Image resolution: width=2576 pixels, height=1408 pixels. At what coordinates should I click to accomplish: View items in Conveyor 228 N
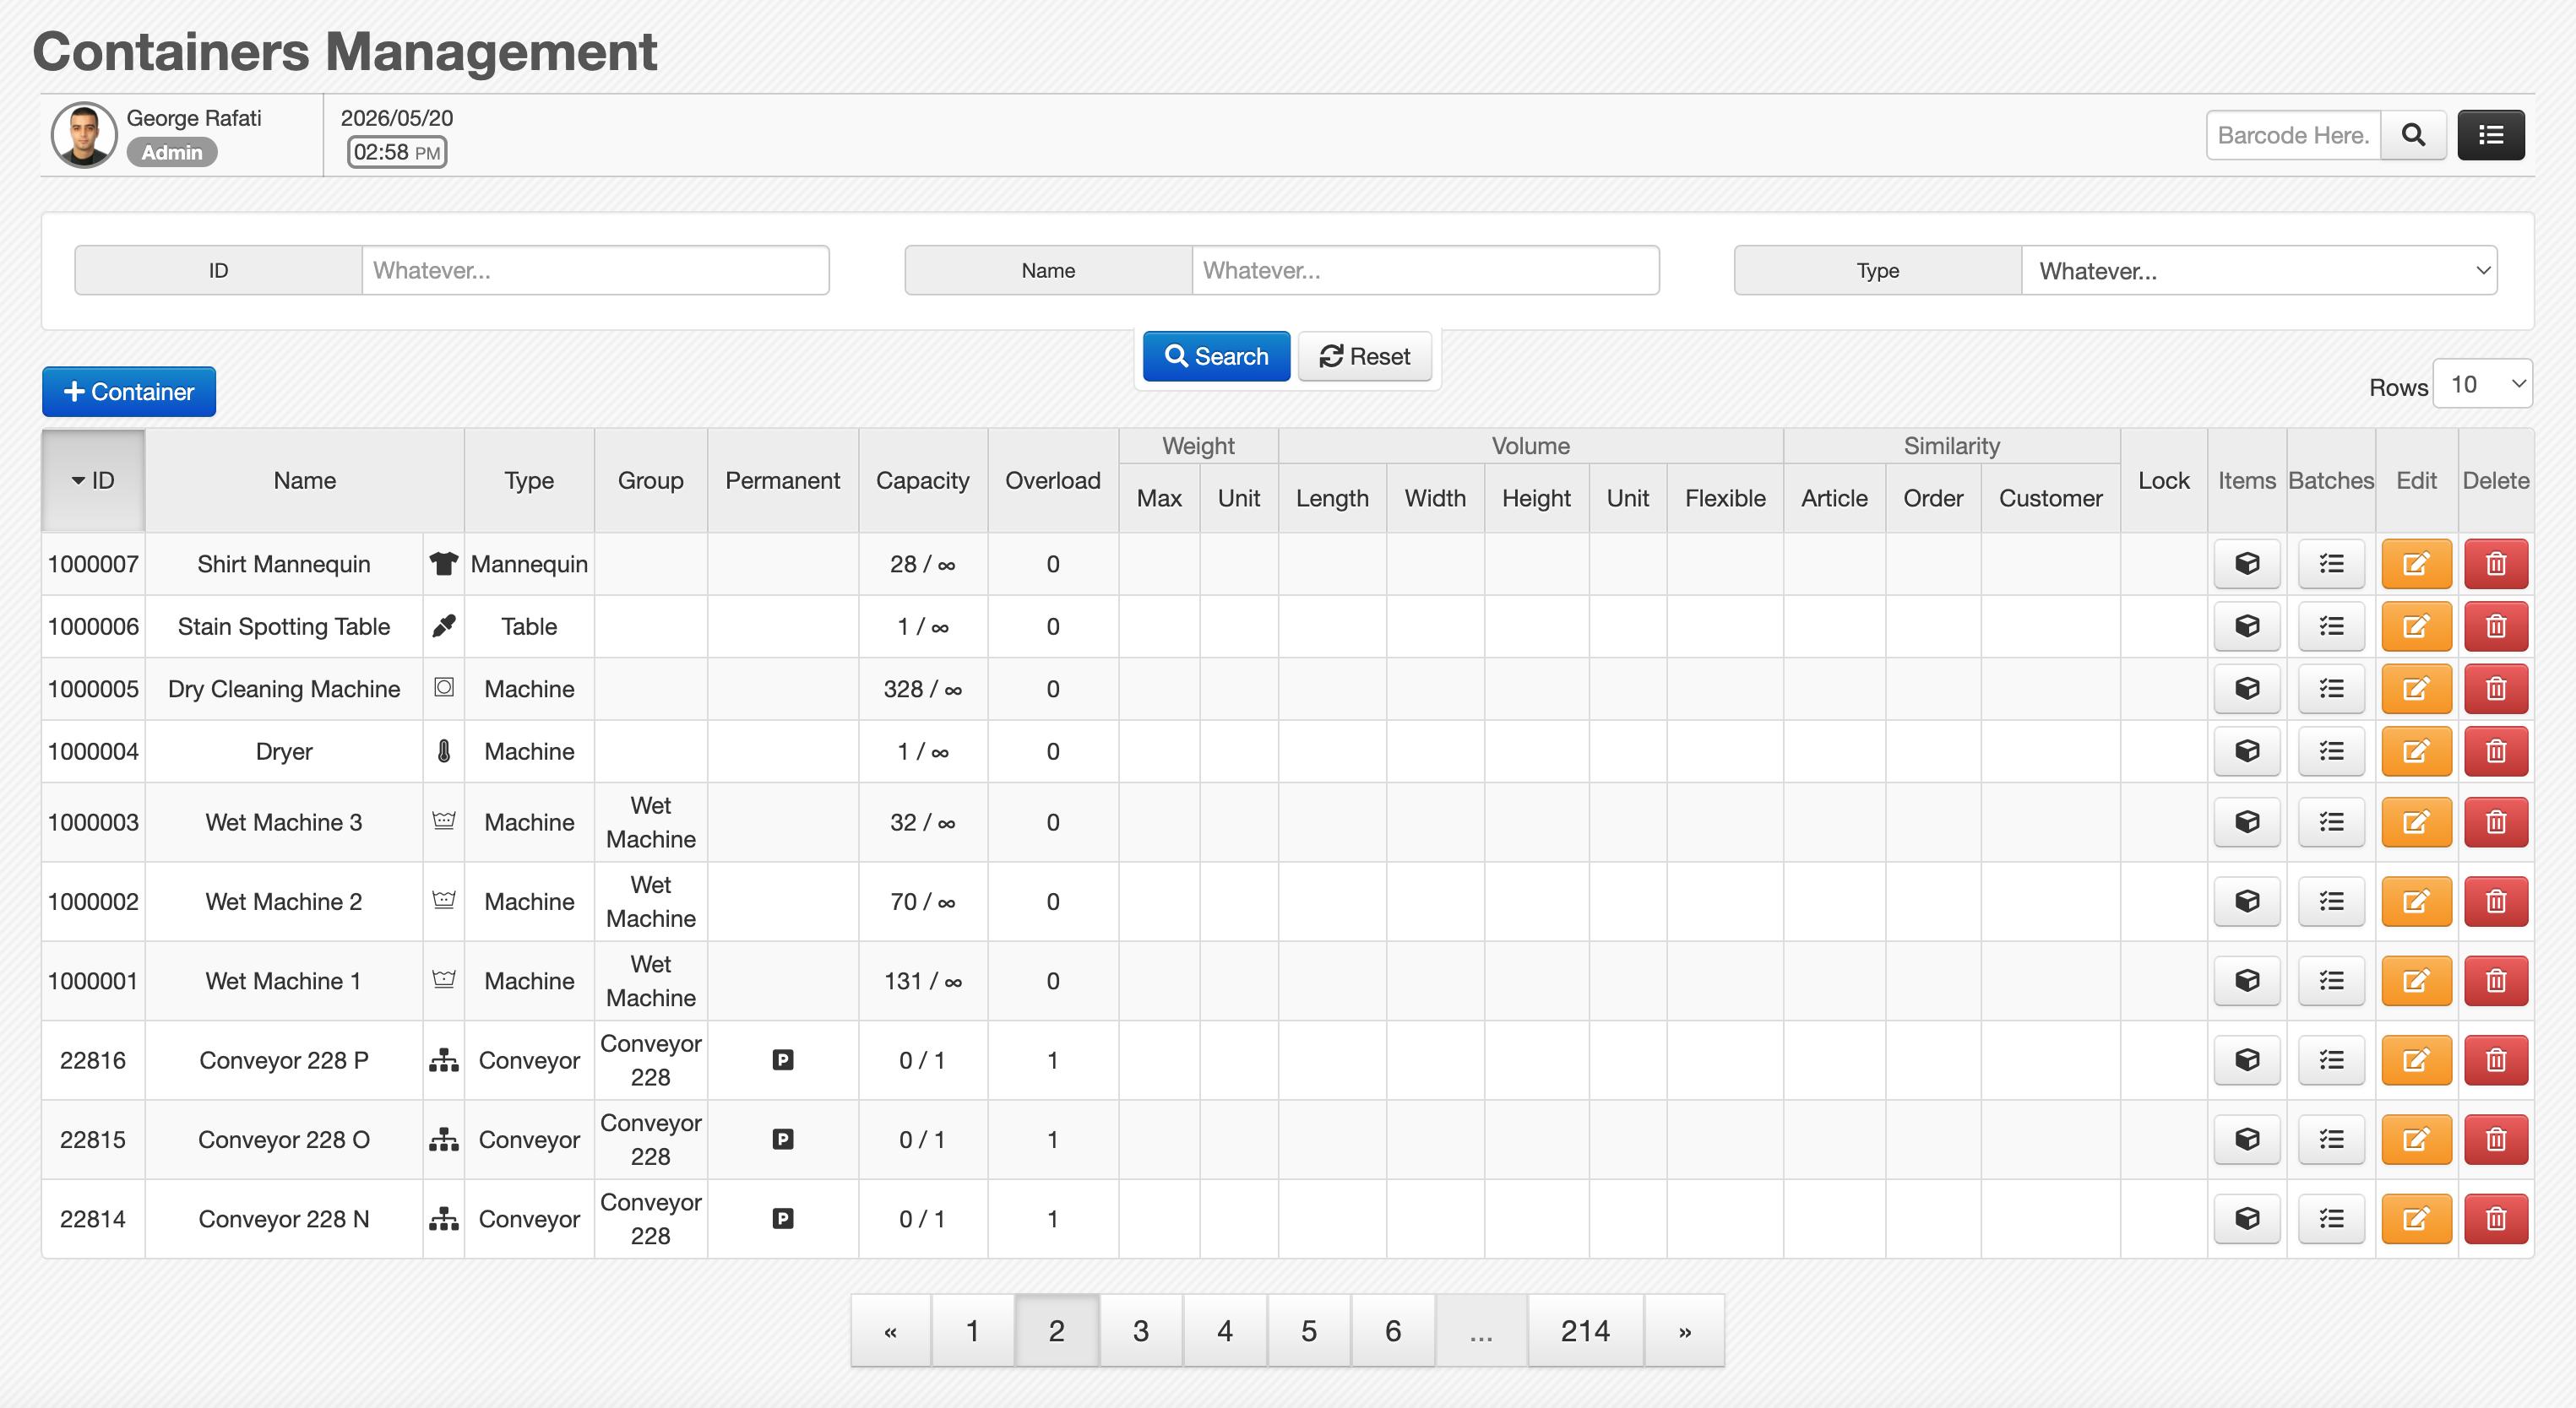[x=2247, y=1219]
